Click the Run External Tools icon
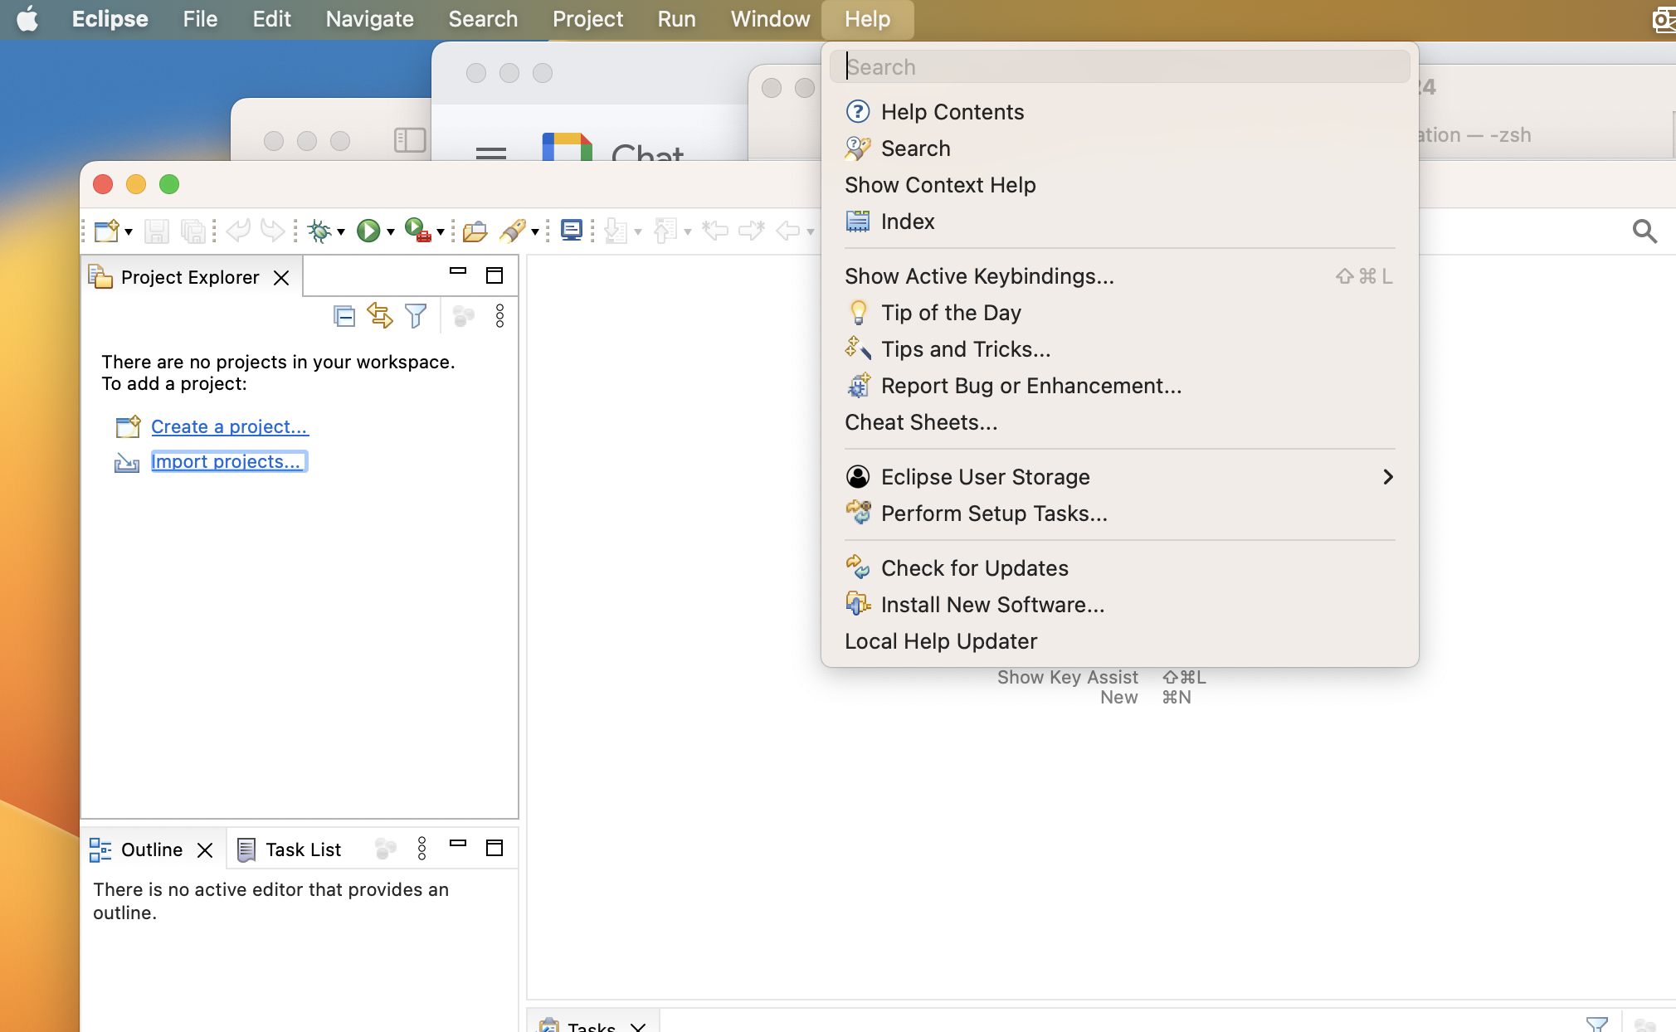The image size is (1676, 1032). coord(417,230)
